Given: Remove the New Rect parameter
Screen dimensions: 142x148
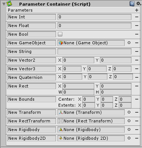Looking at the screenshot, I should click(137, 86).
